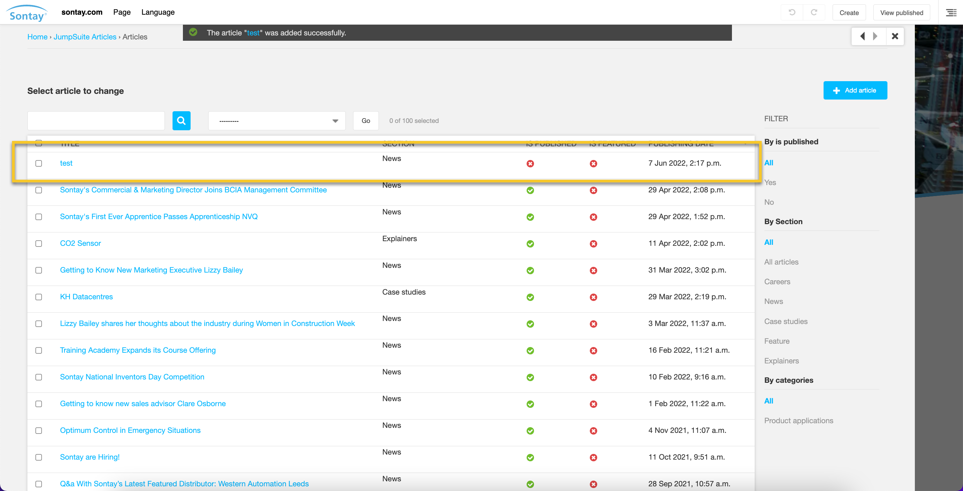
Task: Open the Language menu
Action: [158, 12]
